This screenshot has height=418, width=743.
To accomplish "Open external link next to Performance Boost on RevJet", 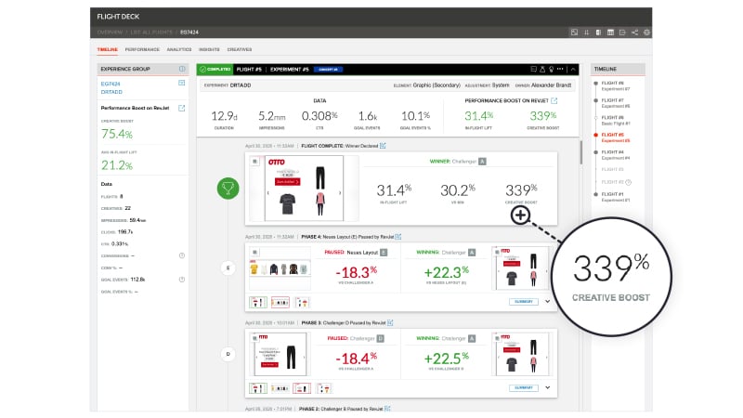I will [554, 100].
